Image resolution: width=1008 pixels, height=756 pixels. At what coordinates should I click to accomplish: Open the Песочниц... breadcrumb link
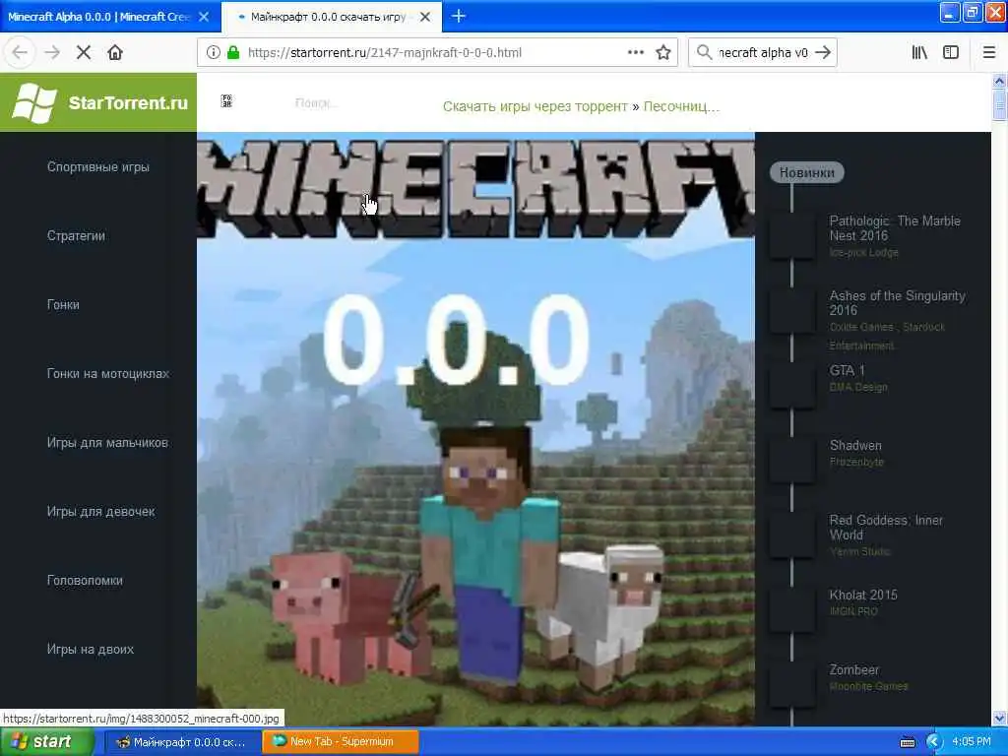click(681, 106)
